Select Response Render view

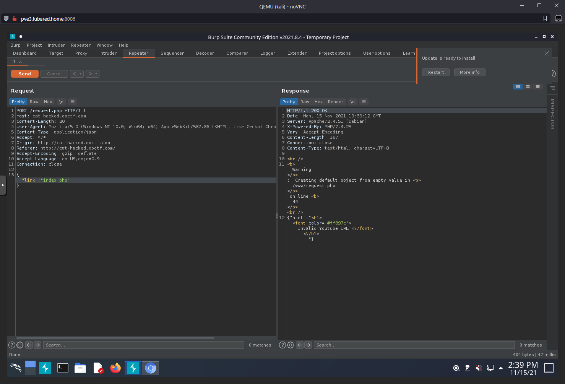coord(336,102)
